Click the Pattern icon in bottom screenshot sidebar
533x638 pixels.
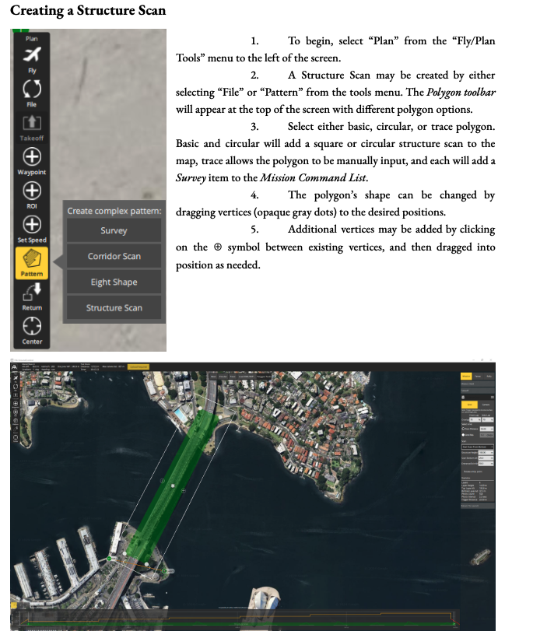click(16, 421)
